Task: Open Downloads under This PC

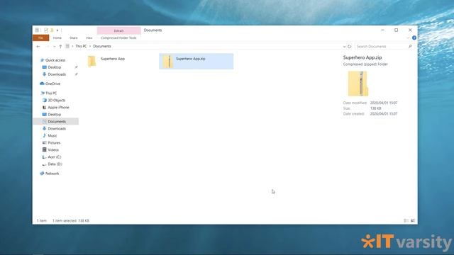Action: (x=57, y=129)
